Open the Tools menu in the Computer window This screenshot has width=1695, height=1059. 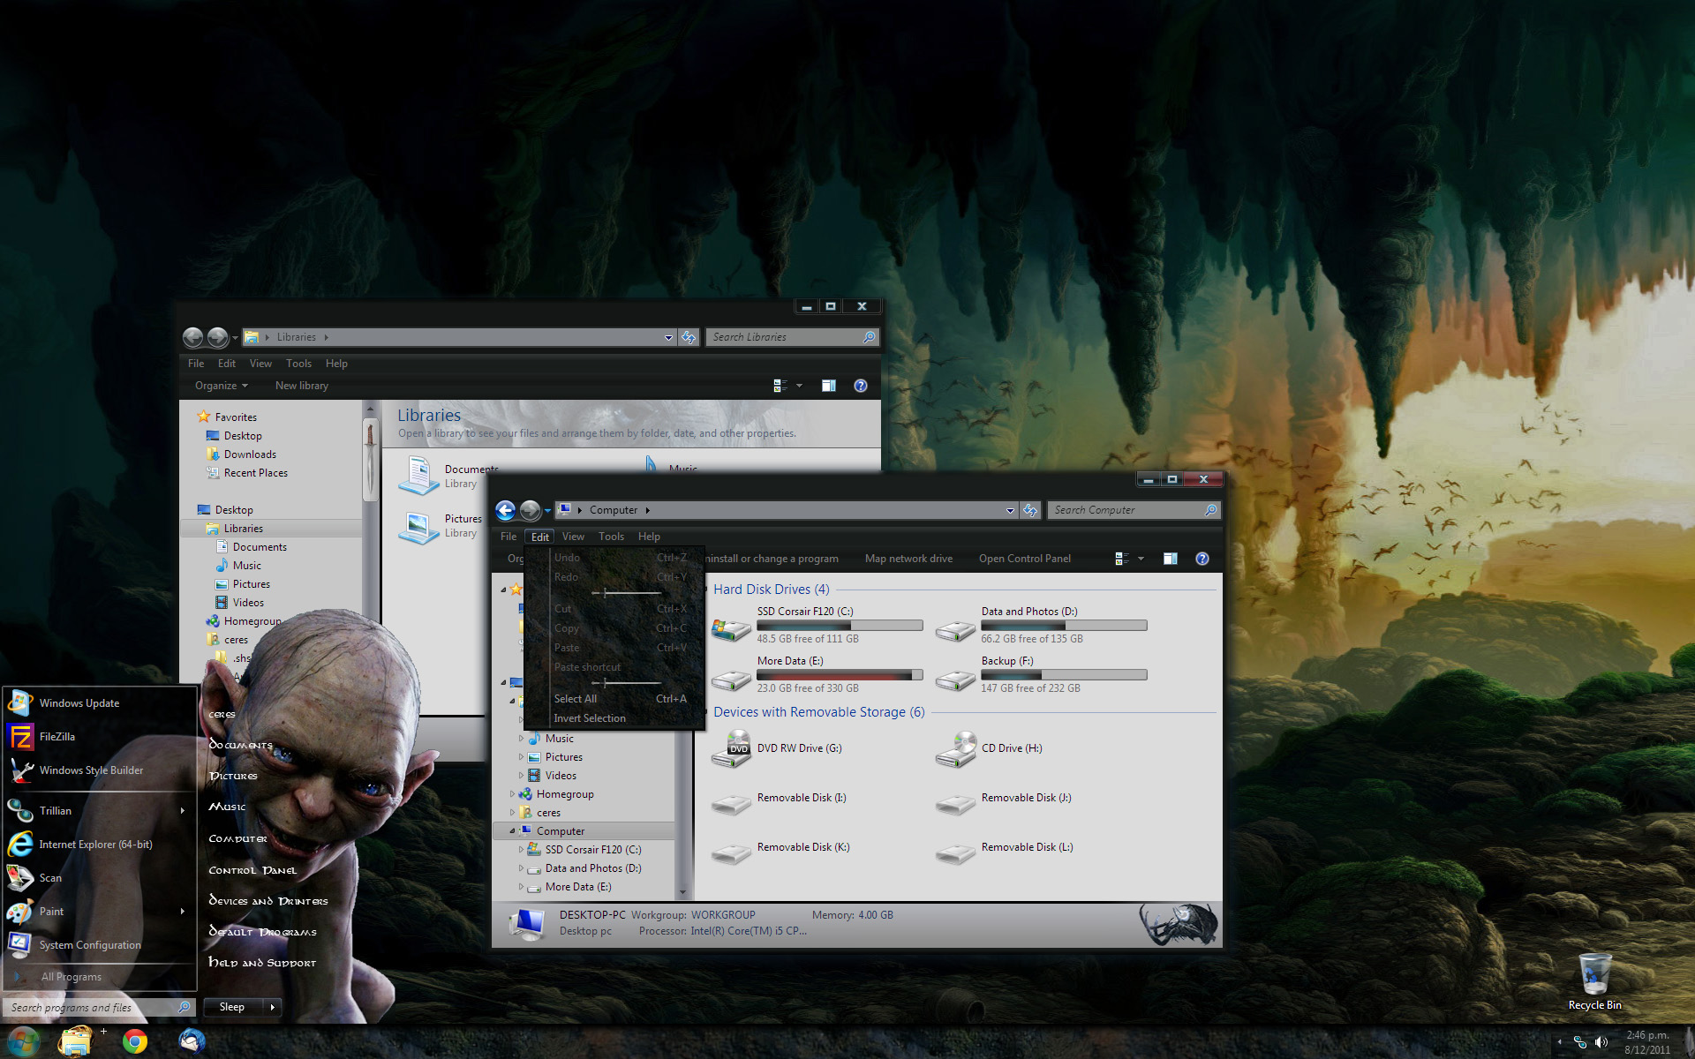611,536
